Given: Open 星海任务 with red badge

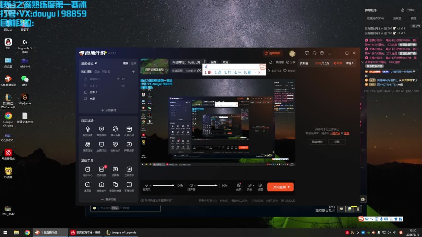Looking at the screenshot, I should point(102,171).
